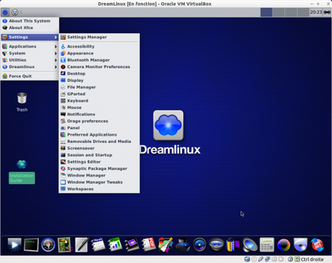Viewport: 332px width, 263px height.
Task: Open the red APT-GET dock icon
Action: (x=318, y=245)
